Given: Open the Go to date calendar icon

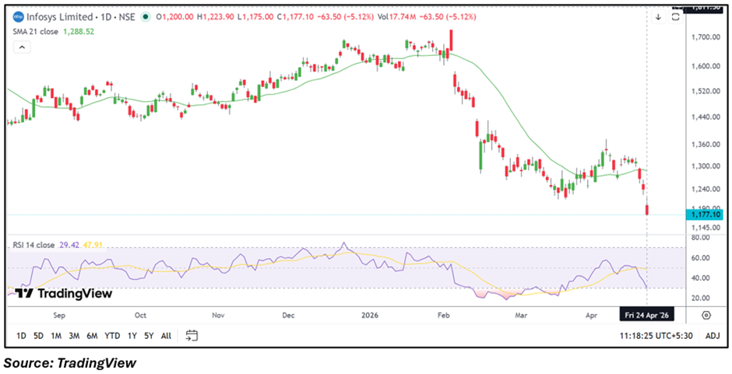Looking at the screenshot, I should tap(192, 336).
